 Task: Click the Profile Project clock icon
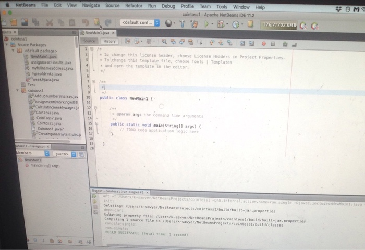click(236, 24)
